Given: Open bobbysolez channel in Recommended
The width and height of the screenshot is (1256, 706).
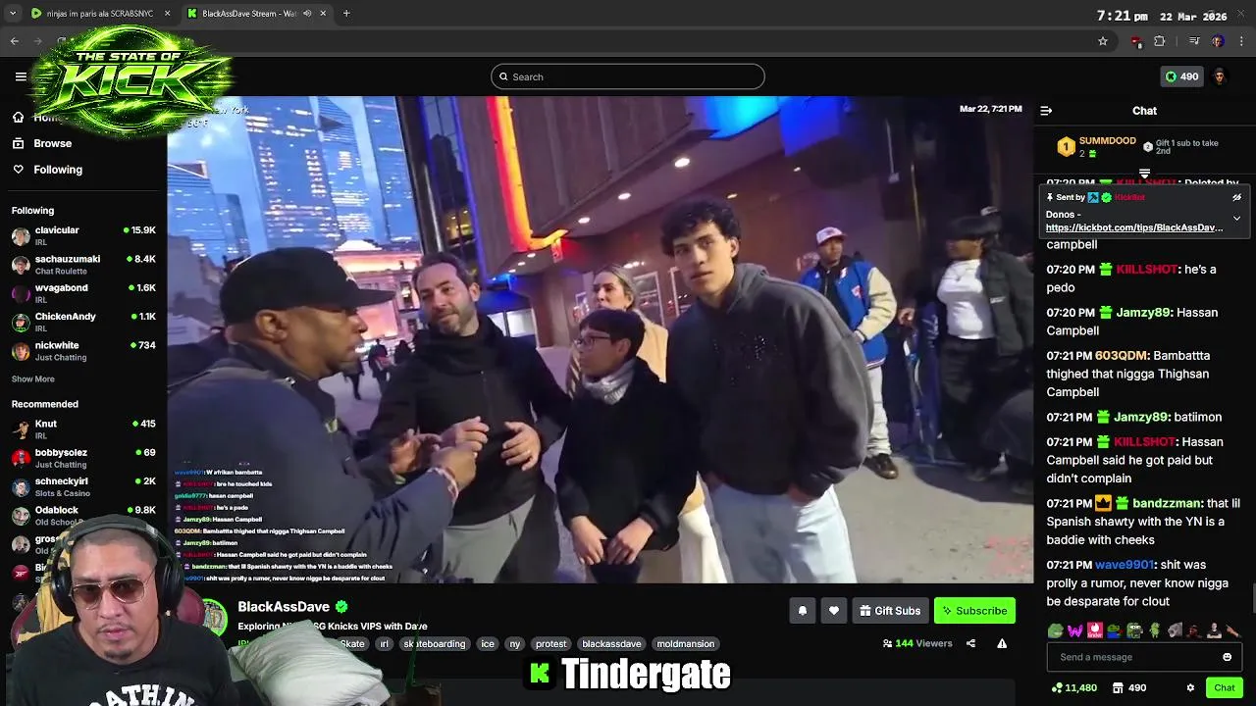Looking at the screenshot, I should click(83, 458).
